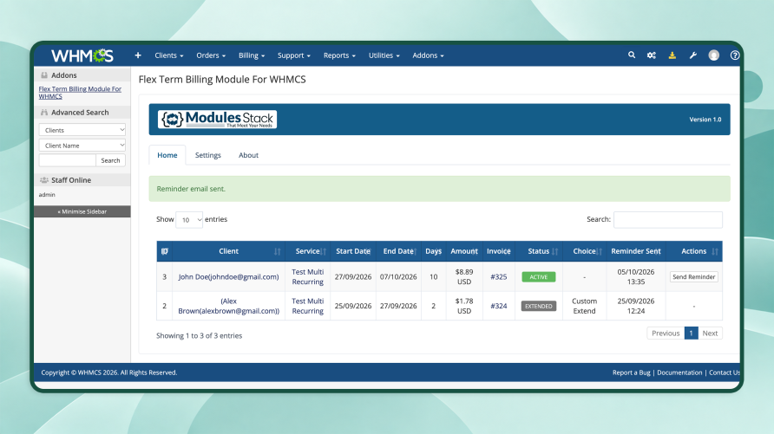Image resolution: width=774 pixels, height=434 pixels.
Task: Click the $8.89 USD amount cell
Action: point(464,277)
